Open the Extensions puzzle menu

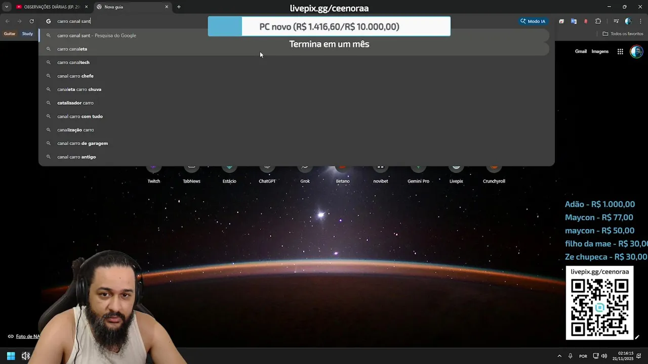pyautogui.click(x=598, y=21)
